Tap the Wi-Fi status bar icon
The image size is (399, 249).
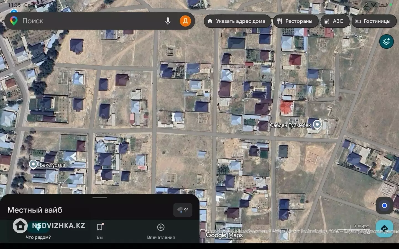click(374, 5)
